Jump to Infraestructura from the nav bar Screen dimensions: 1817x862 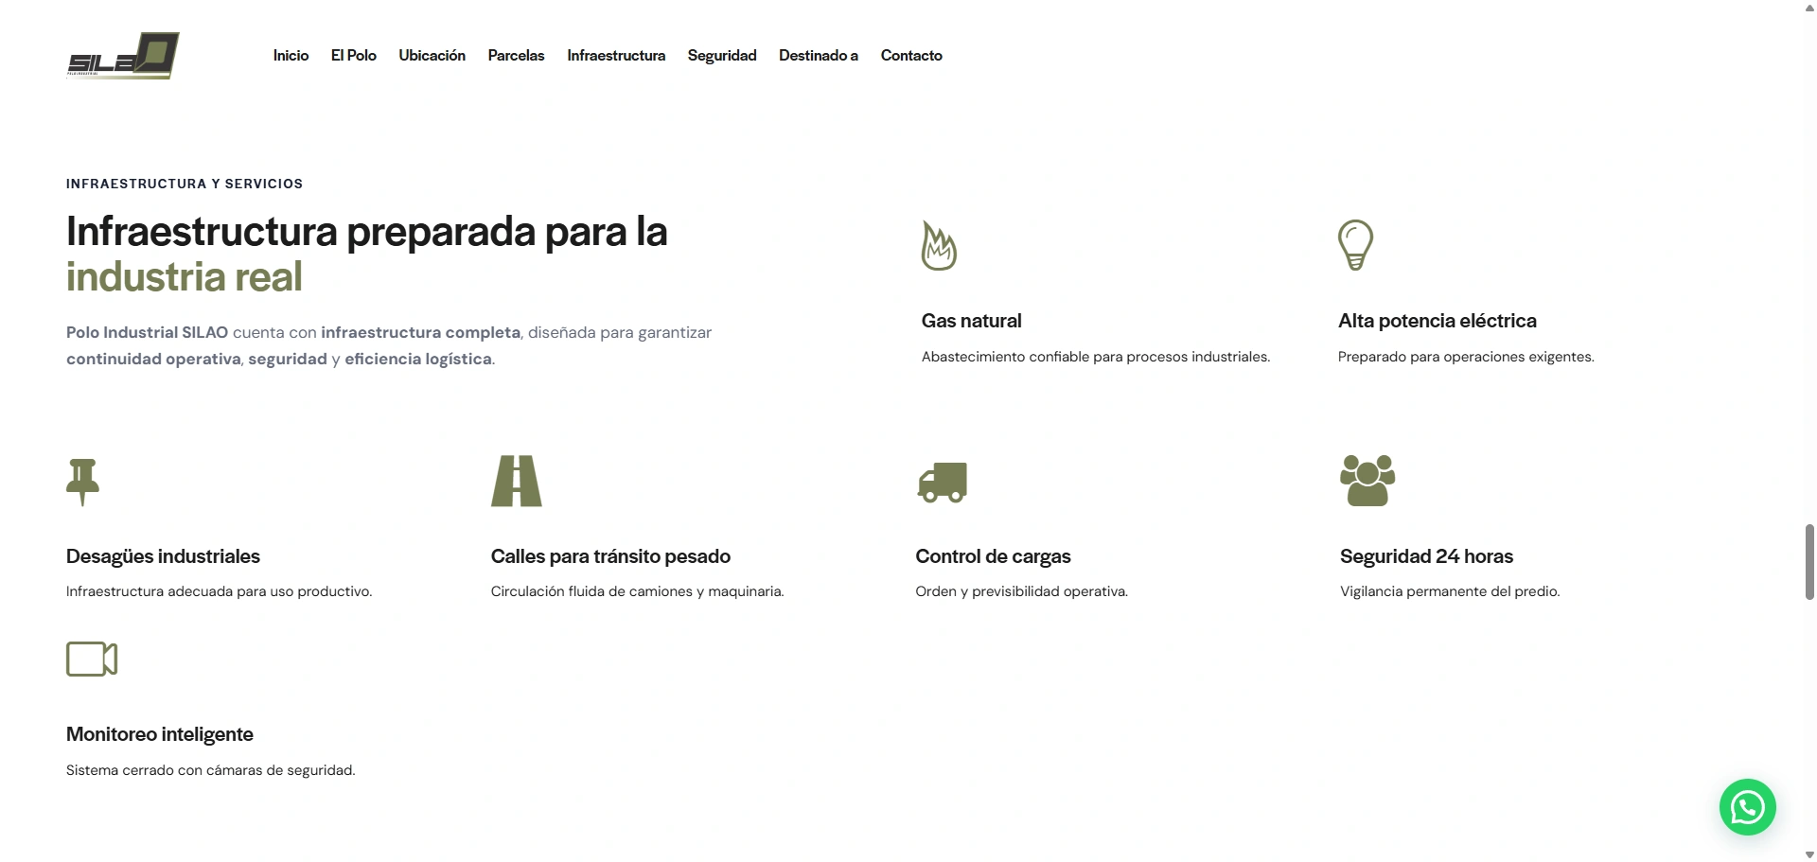[x=616, y=56]
